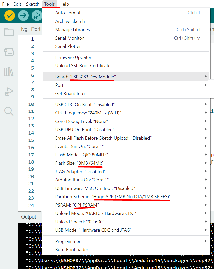Expand JTAG Adapter Disabled option
The width and height of the screenshot is (214, 269).
(126, 172)
